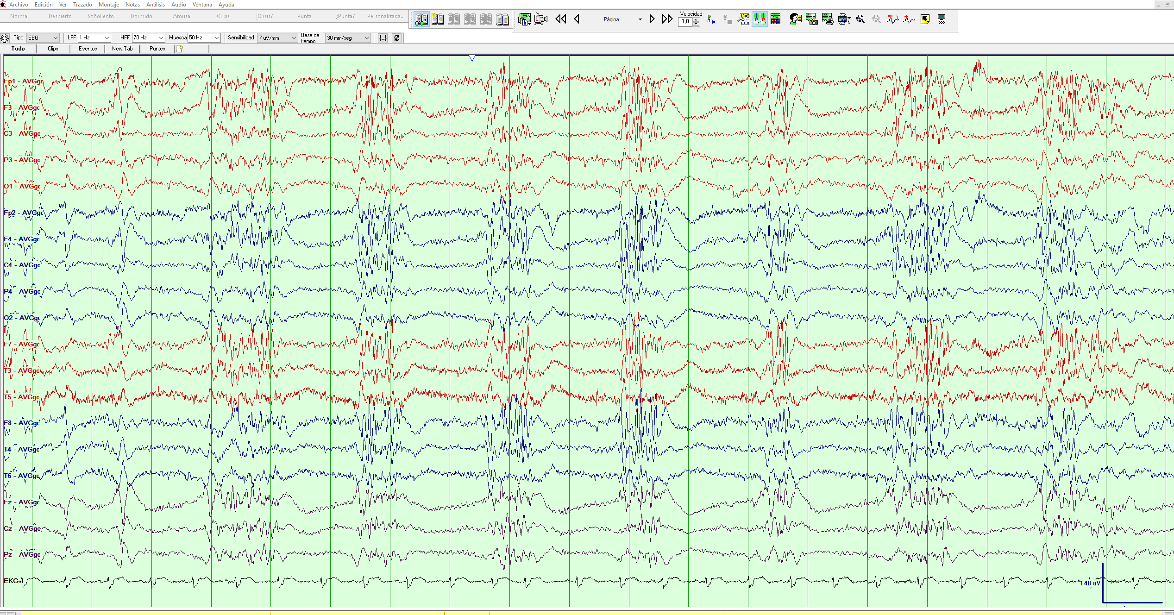Click the book with yellow star icon
Viewport: 1174px width, 615px height.
coord(437,19)
